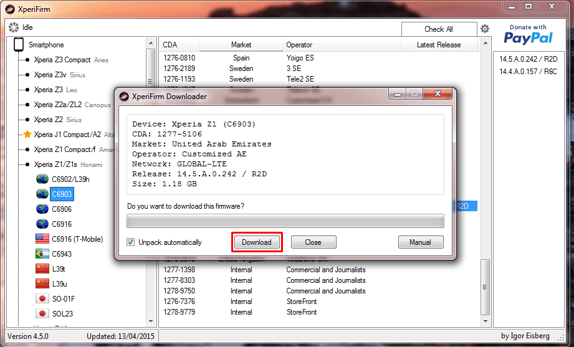This screenshot has height=347, width=574.
Task: Click the firmware details text box
Action: tap(285, 154)
